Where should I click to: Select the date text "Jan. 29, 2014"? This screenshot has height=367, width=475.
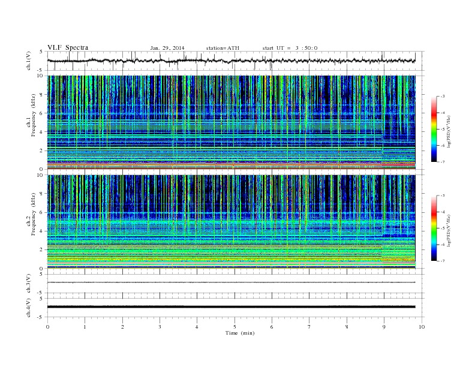click(167, 48)
